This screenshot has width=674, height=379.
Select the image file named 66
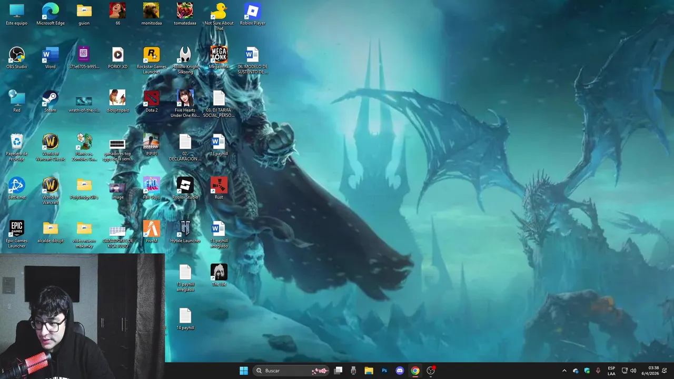(118, 14)
